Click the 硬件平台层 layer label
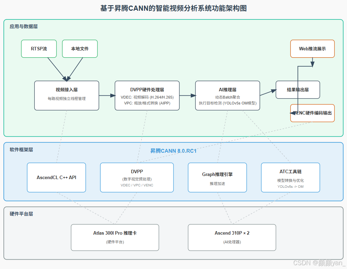 click(x=21, y=214)
